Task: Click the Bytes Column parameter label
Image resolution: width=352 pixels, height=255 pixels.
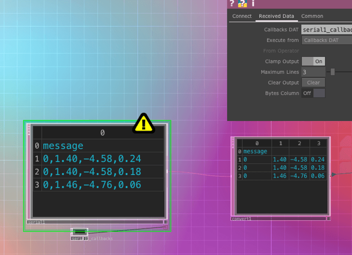Action: tap(282, 93)
